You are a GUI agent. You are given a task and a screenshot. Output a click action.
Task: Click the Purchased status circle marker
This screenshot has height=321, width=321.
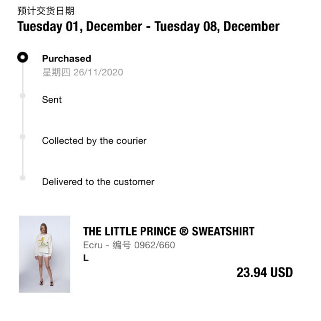[x=22, y=57]
